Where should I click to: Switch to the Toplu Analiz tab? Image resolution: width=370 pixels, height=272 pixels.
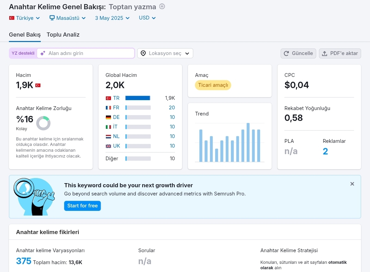point(63,35)
